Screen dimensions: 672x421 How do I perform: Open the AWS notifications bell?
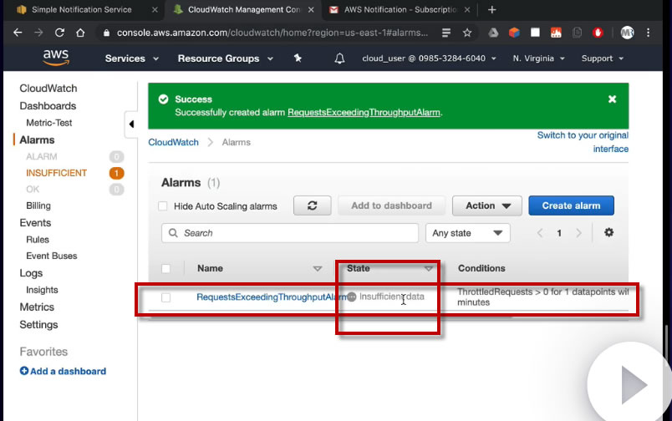click(x=339, y=58)
